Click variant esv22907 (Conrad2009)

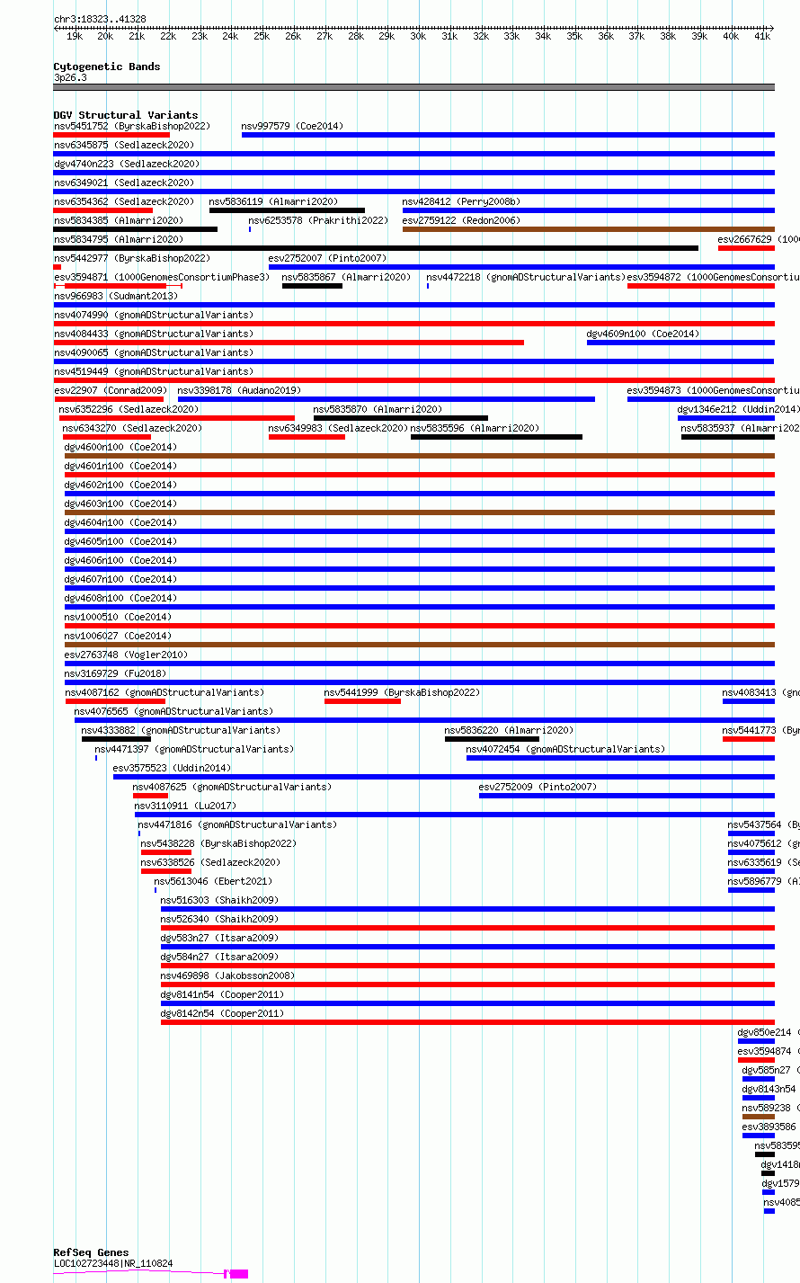click(109, 399)
